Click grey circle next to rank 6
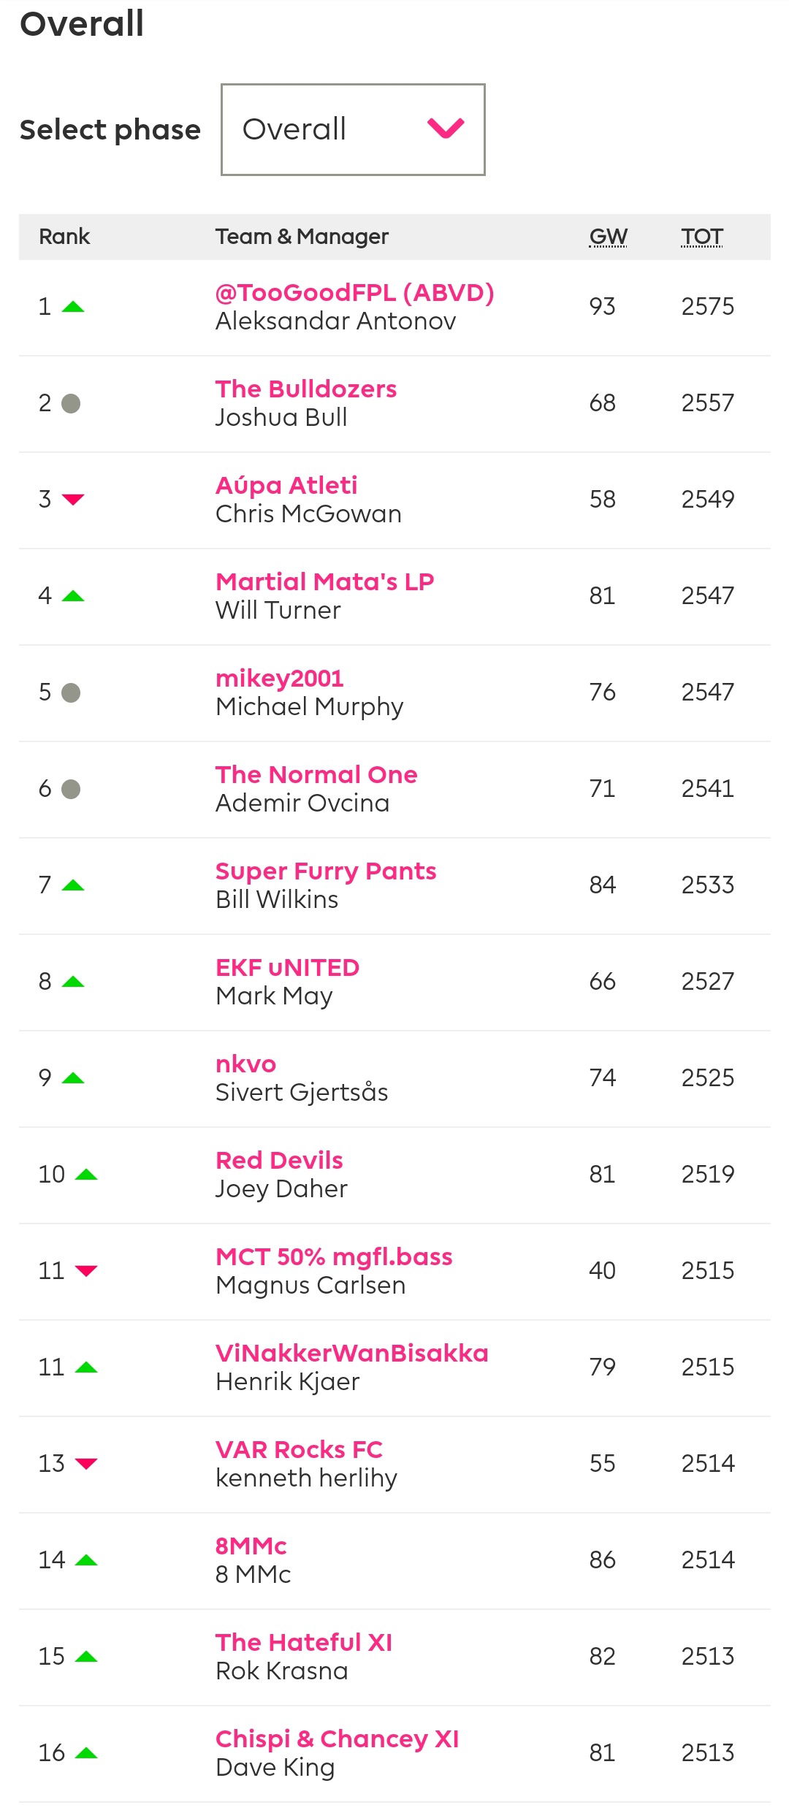Image resolution: width=789 pixels, height=1813 pixels. tap(71, 789)
